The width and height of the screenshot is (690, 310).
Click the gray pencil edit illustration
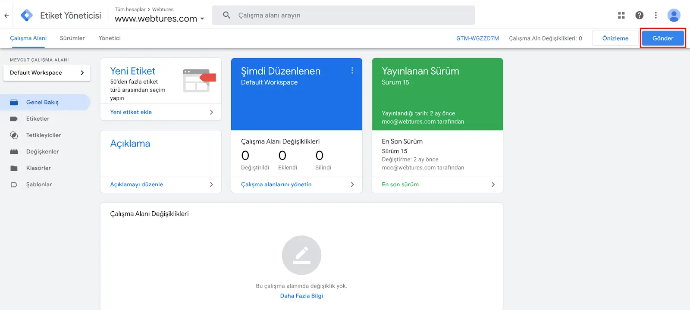301,255
